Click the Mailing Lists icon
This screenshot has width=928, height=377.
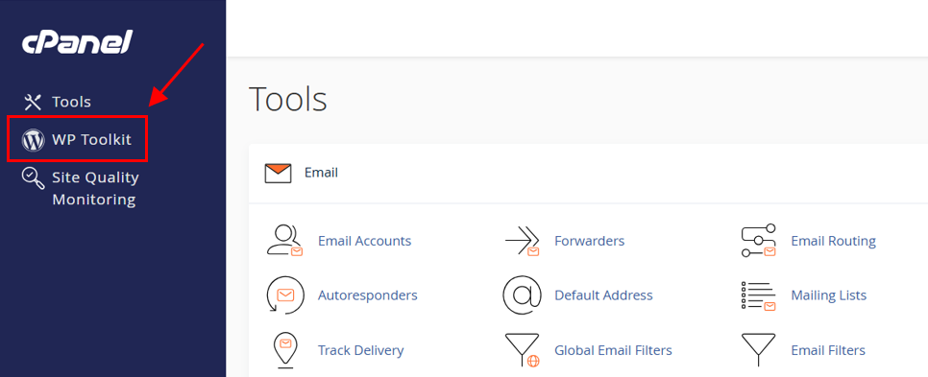coord(759,295)
